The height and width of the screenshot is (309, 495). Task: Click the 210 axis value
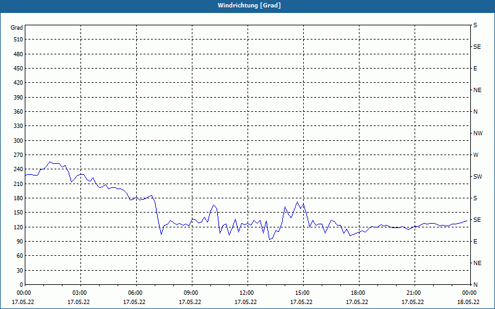tap(19, 184)
